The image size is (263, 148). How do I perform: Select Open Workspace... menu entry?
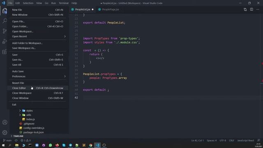37,32
